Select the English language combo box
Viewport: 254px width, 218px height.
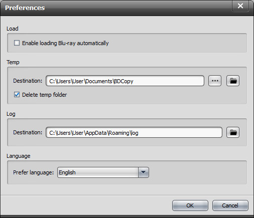click(103, 172)
